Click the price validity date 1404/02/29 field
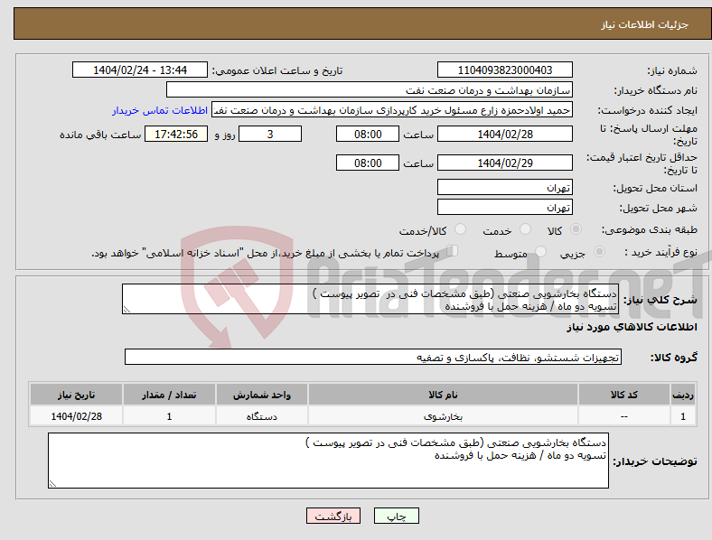712x540 pixels. click(505, 163)
